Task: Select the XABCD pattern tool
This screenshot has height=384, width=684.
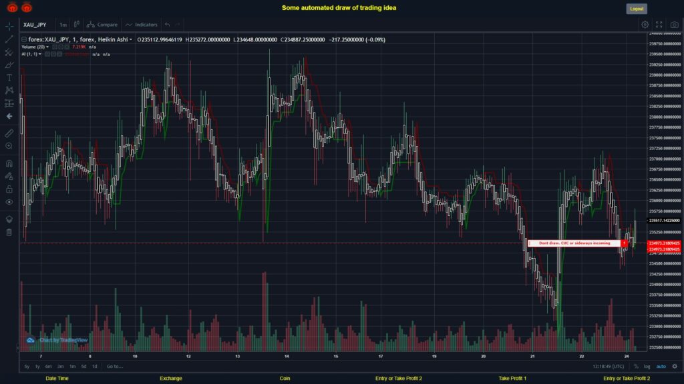Action: pyautogui.click(x=9, y=90)
